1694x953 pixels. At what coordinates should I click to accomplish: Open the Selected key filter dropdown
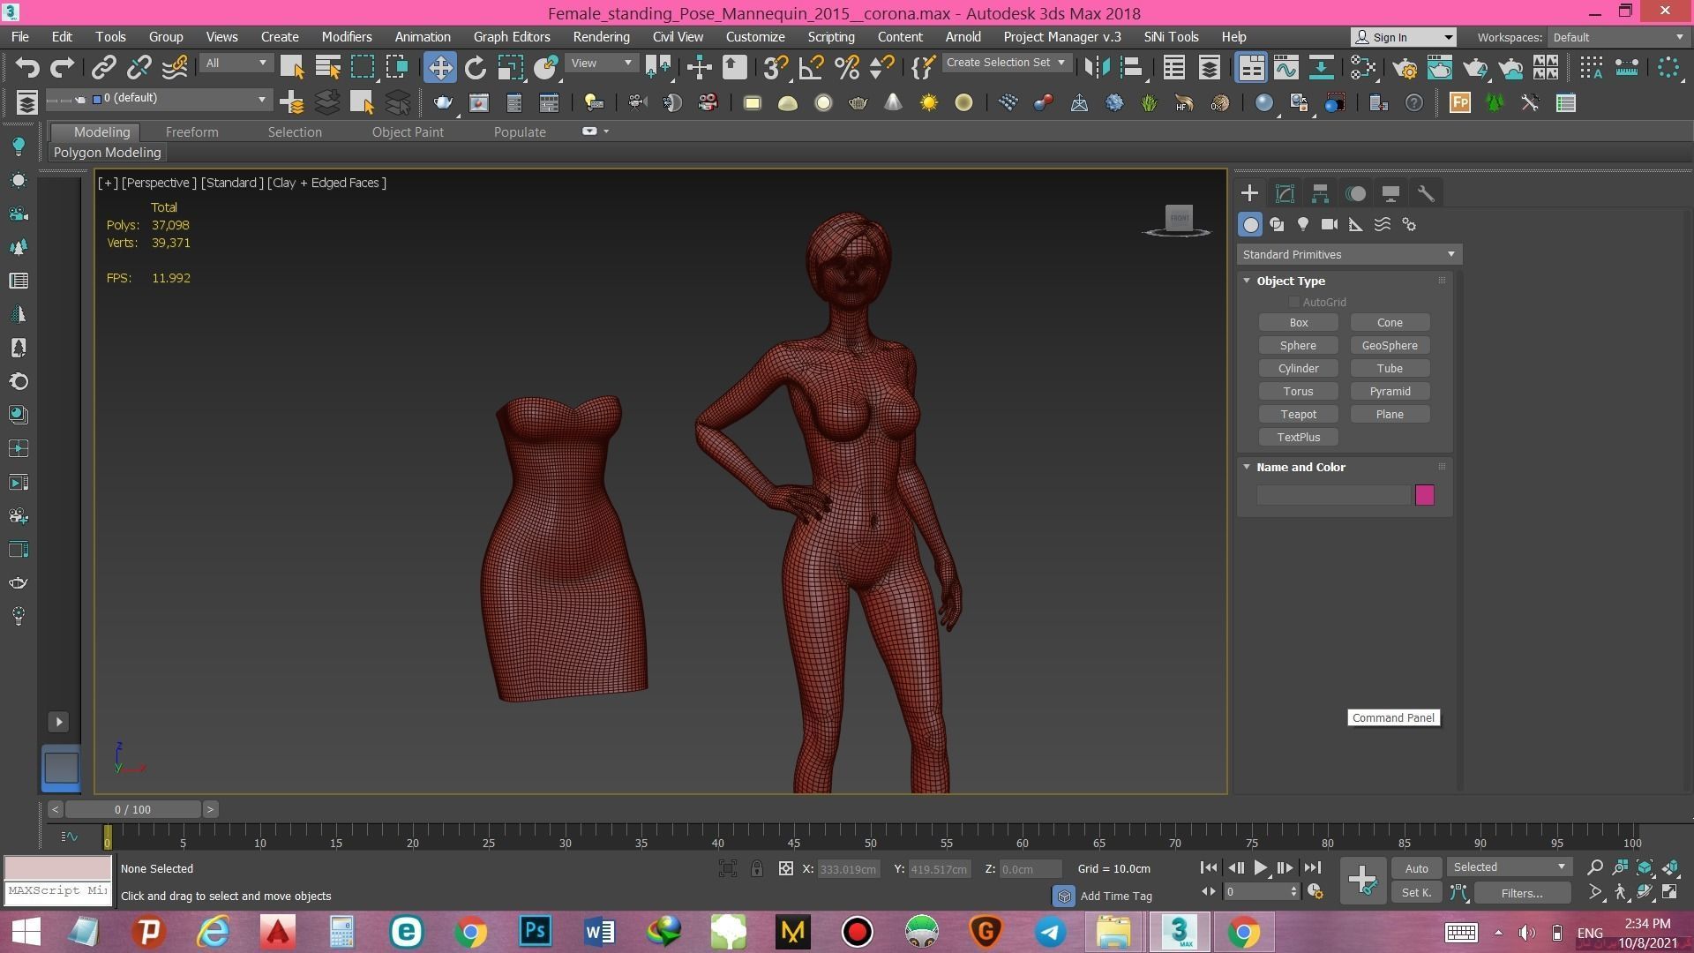pos(1510,867)
